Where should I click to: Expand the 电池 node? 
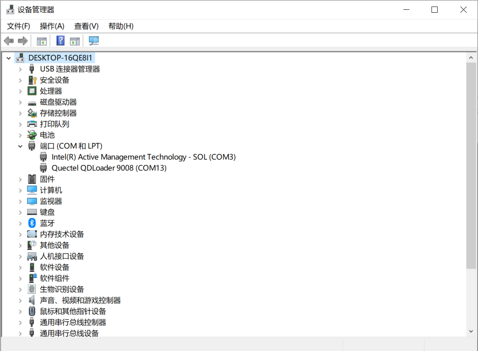(20, 135)
